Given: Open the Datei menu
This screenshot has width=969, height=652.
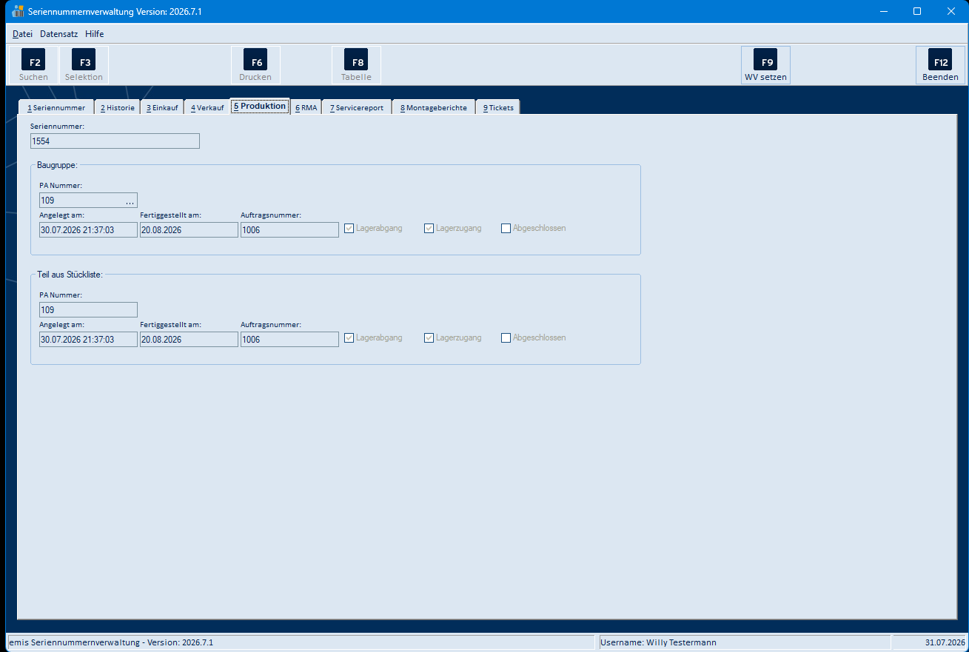Looking at the screenshot, I should point(23,34).
